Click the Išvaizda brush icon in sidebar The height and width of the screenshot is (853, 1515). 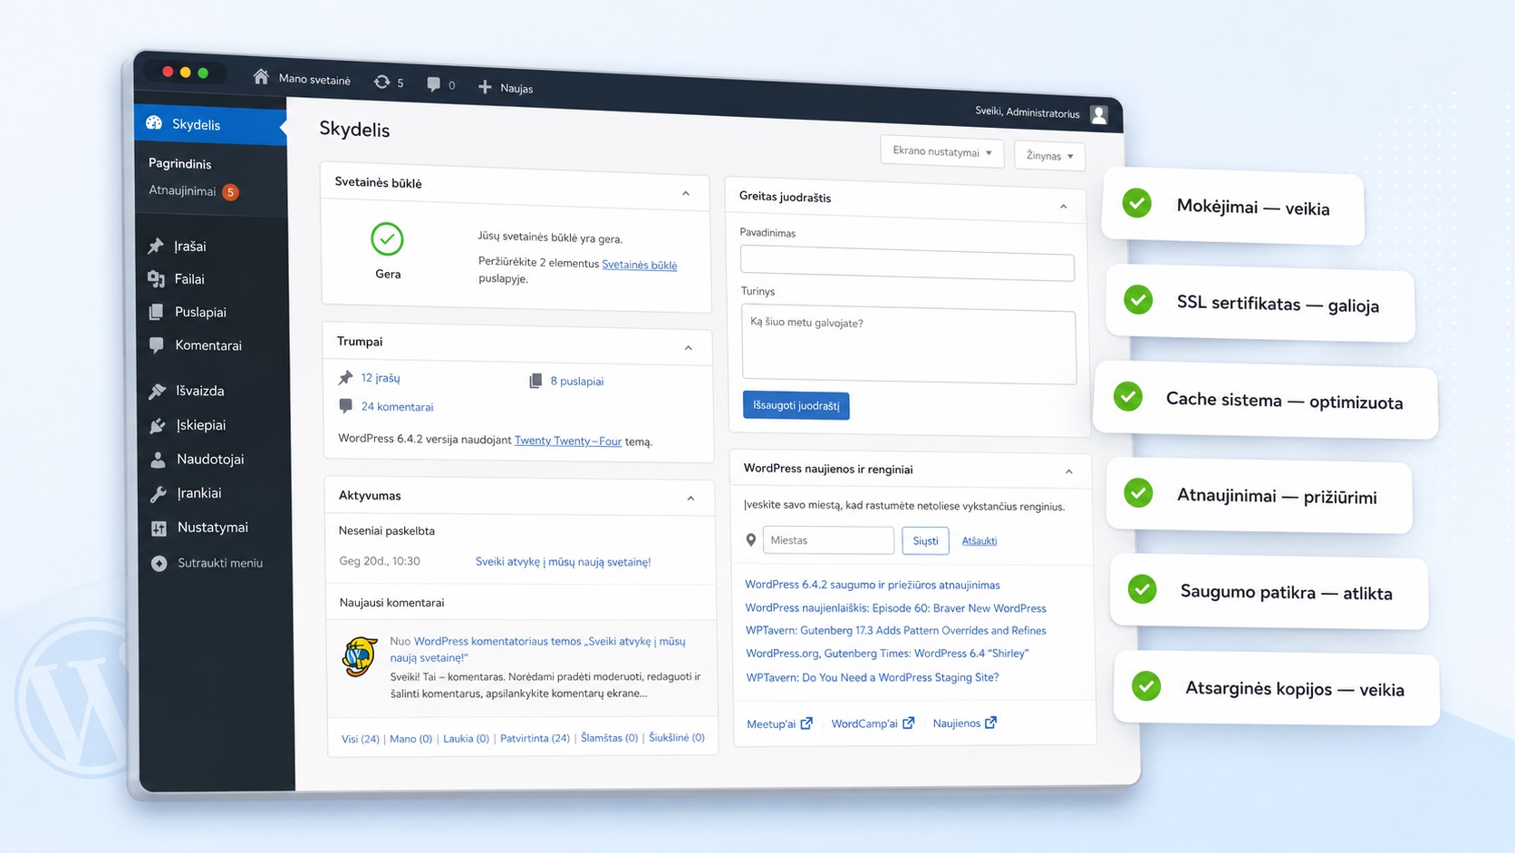point(158,391)
